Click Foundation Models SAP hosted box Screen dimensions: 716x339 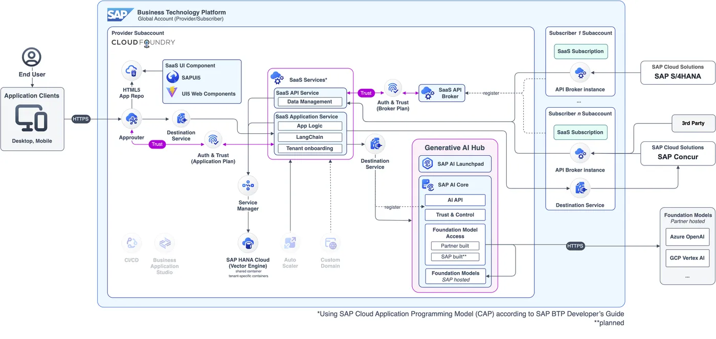coord(455,276)
